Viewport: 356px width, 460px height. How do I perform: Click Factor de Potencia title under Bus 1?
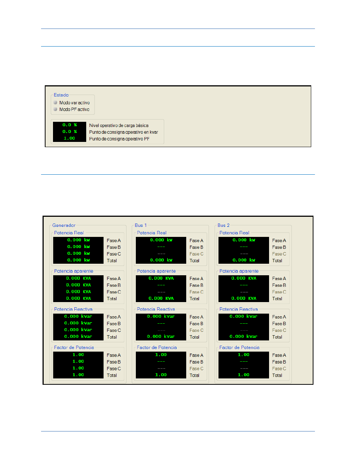157,348
